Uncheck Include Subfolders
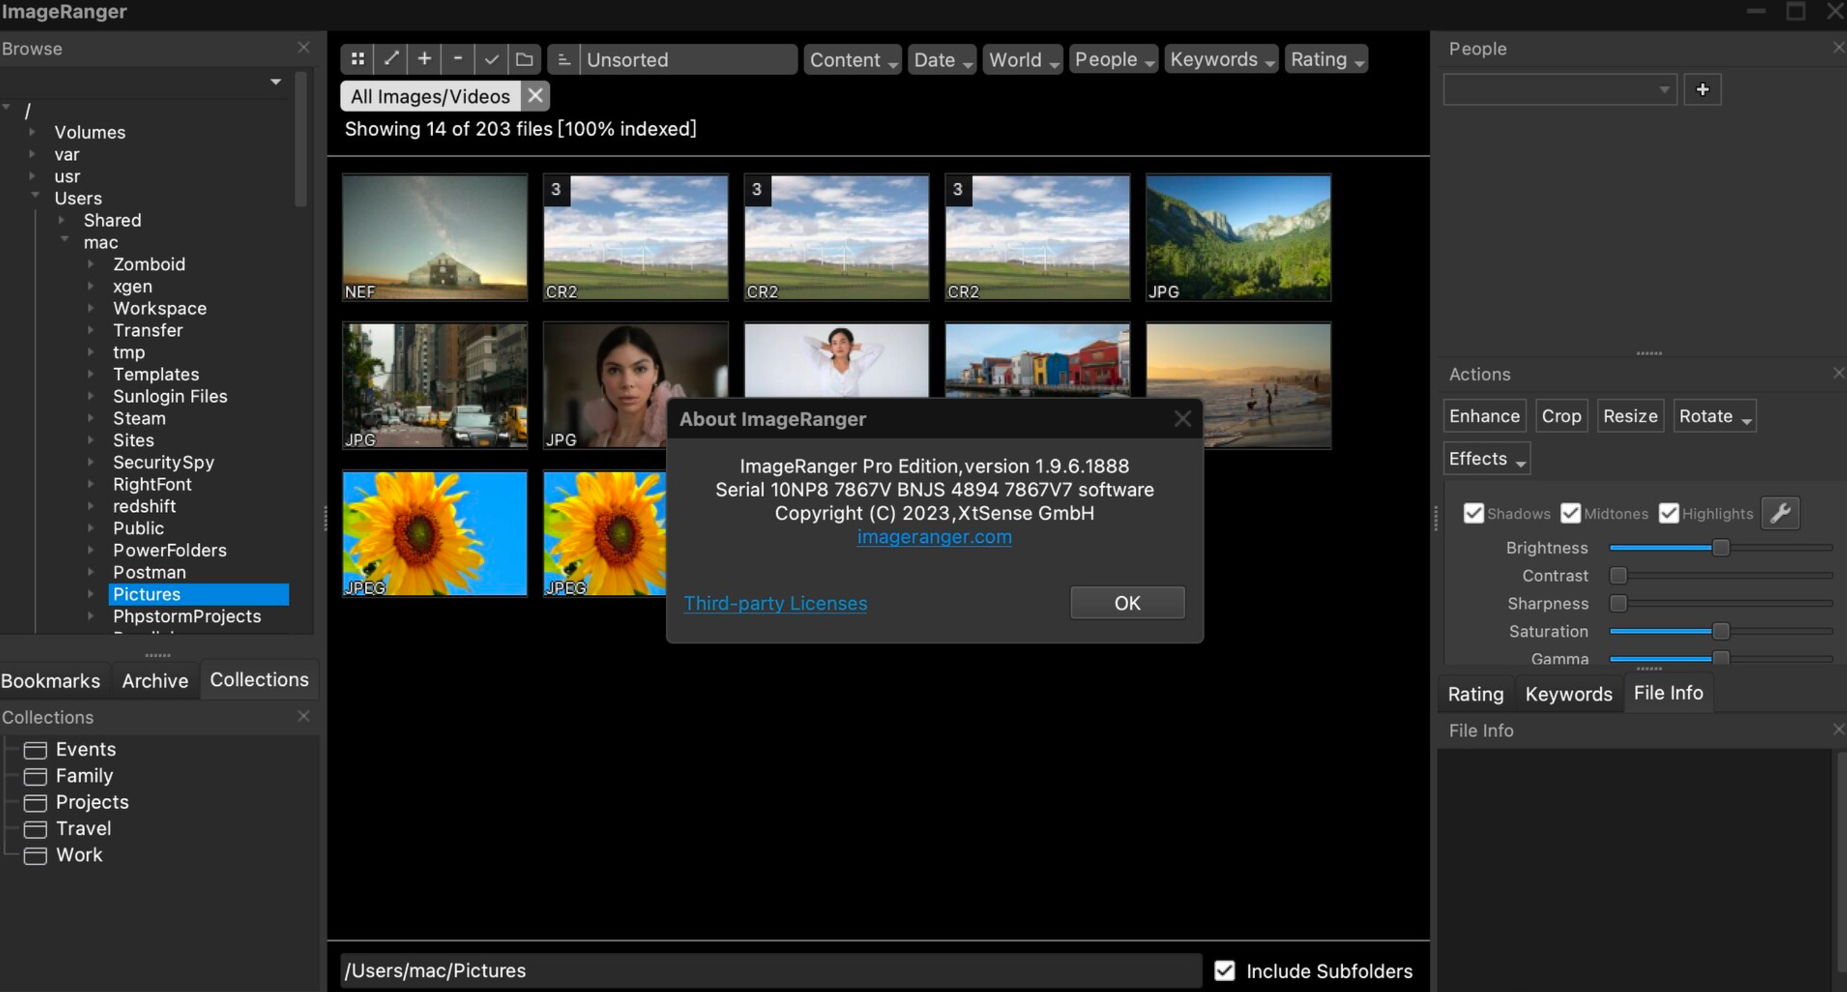Screen dimensions: 1847x992 point(1225,971)
